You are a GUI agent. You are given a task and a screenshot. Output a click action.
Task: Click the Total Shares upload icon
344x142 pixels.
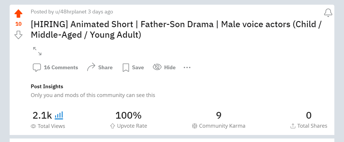[293, 126]
